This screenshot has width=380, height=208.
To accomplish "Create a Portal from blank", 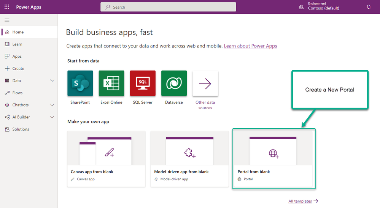I will point(273,159).
